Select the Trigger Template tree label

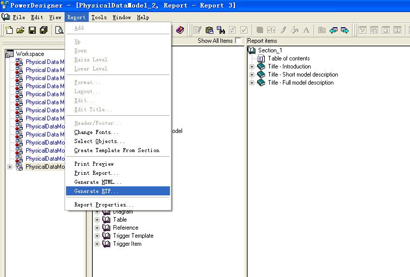pyautogui.click(x=133, y=236)
